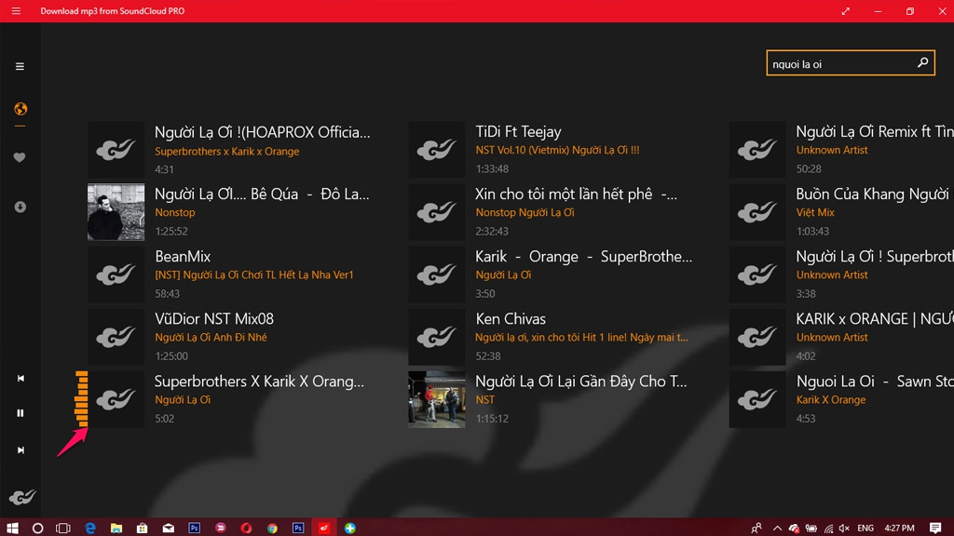
Task: Open Mail app from taskbar
Action: tap(168, 529)
